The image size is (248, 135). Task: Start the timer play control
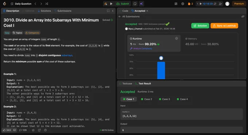(x=201, y=4)
